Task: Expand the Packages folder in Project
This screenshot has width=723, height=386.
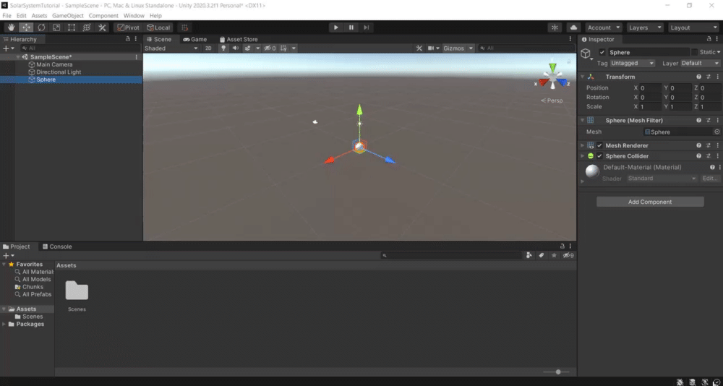Action: (x=4, y=325)
